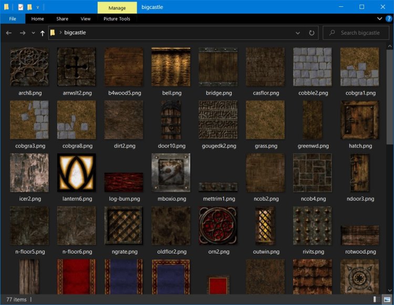Open the File menu tab
This screenshot has width=394, height=305.
tap(13, 19)
